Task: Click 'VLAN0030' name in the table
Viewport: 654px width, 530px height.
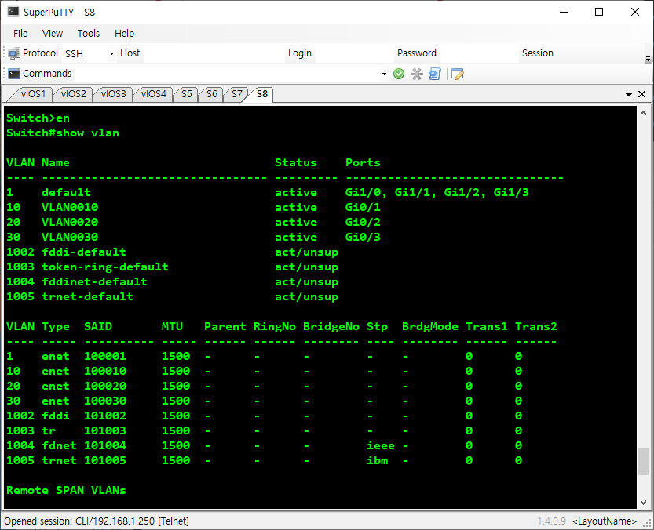Action: 70,237
